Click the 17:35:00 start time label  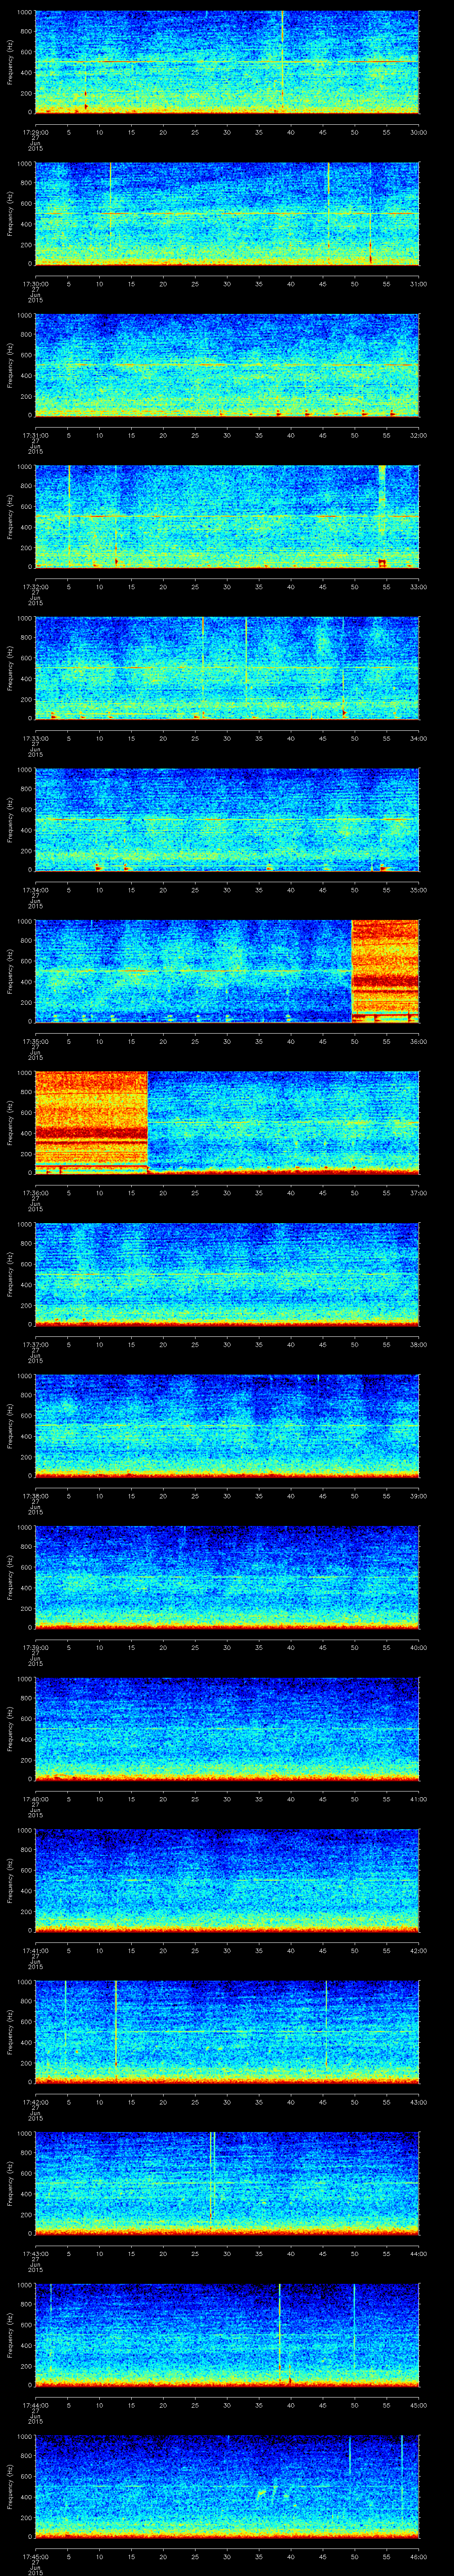click(x=35, y=1041)
